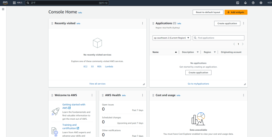Focus the top 검색 search field
Screen dimensions: 272x137
pos(67,3)
